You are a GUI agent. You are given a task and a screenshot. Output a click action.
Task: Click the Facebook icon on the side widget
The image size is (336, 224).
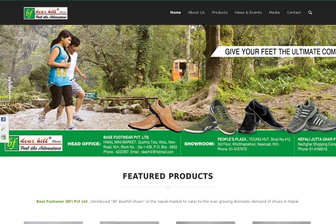[3, 119]
